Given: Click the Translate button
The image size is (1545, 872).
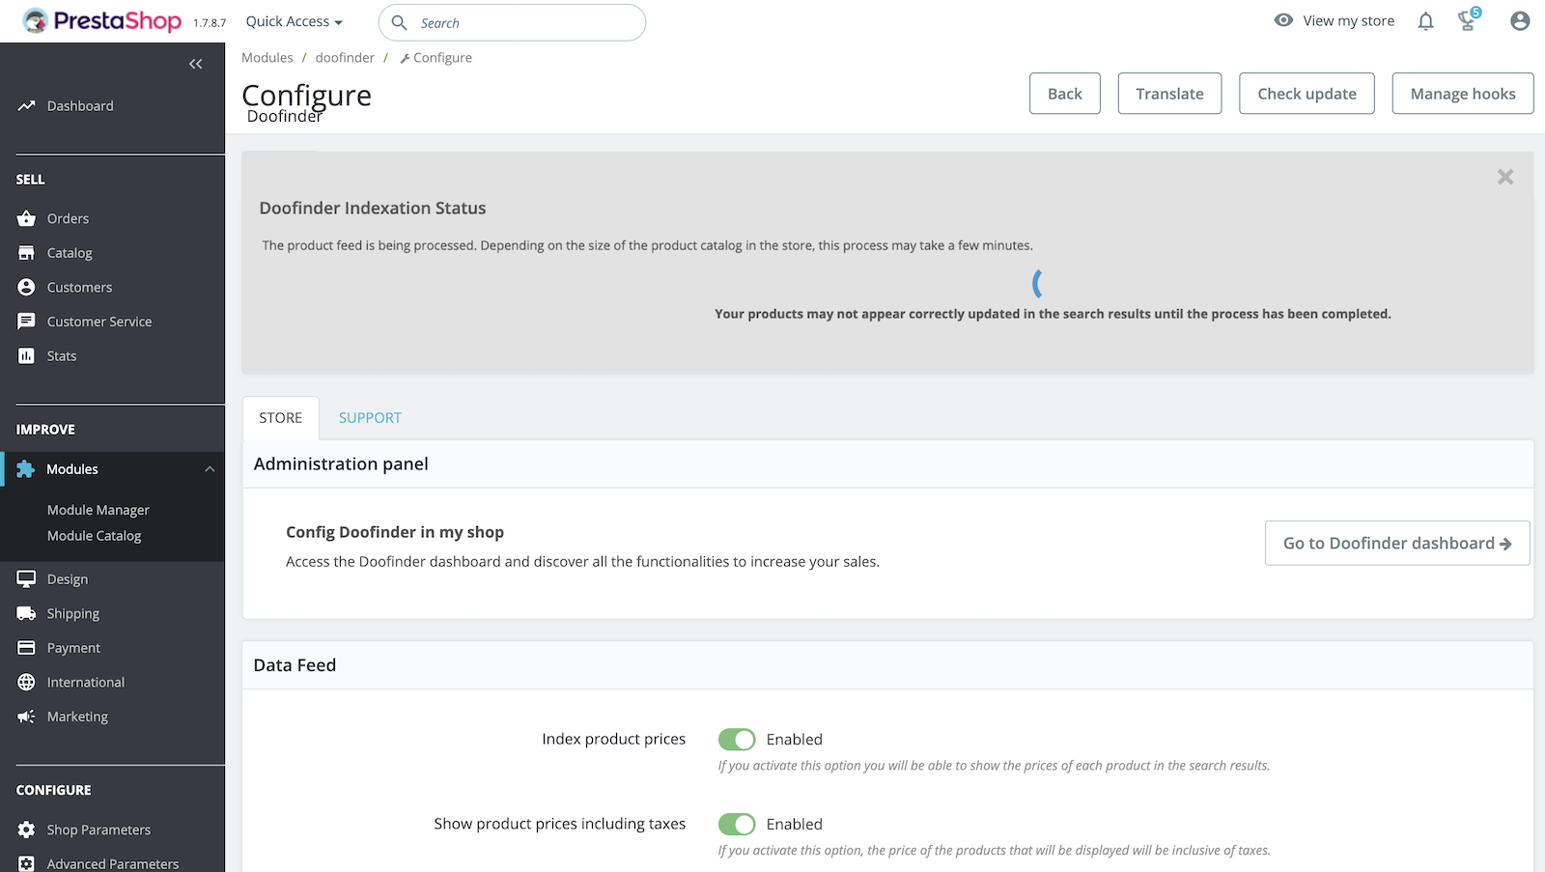Looking at the screenshot, I should [1169, 94].
